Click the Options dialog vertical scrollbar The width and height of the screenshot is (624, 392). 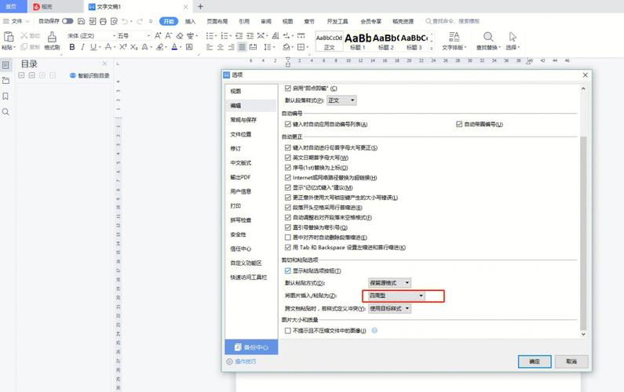pyautogui.click(x=583, y=233)
